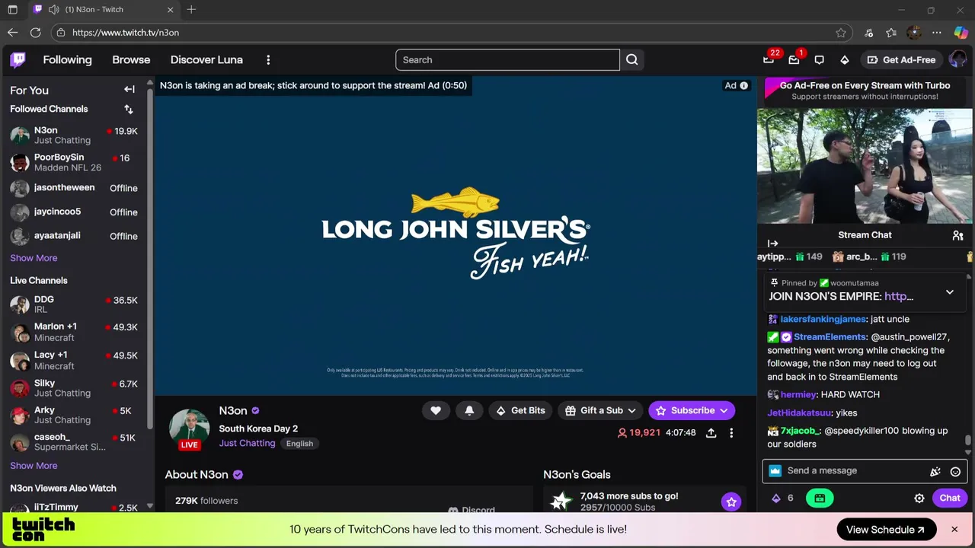Open the N3on browser tab
The image size is (975, 548).
(104, 10)
